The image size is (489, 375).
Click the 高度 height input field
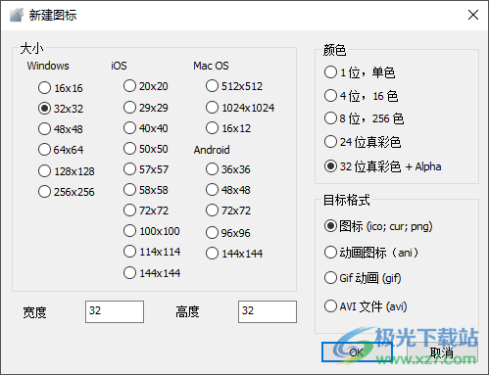pyautogui.click(x=268, y=311)
